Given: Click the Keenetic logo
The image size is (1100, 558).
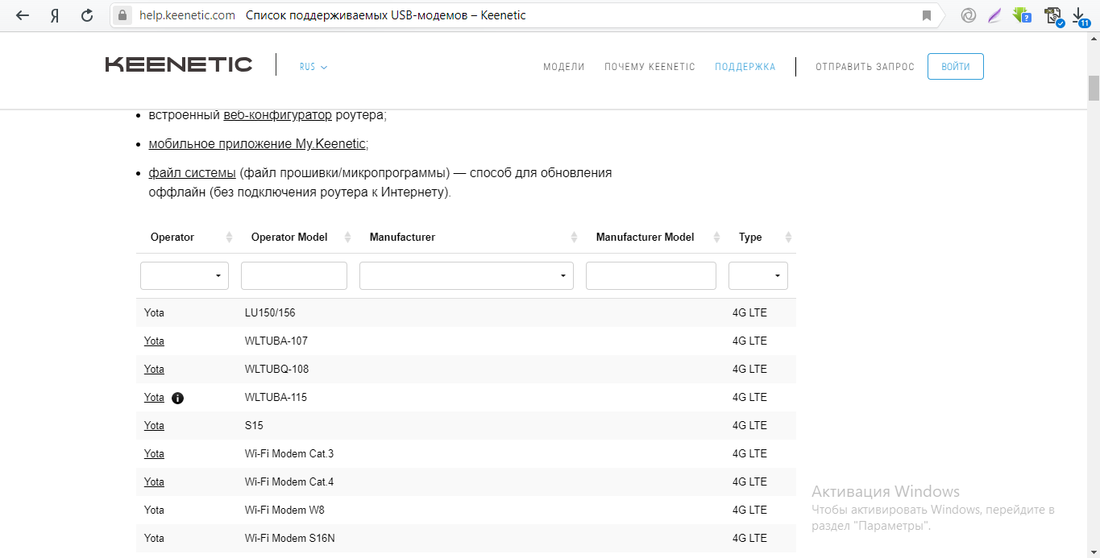Looking at the screenshot, I should [x=179, y=65].
